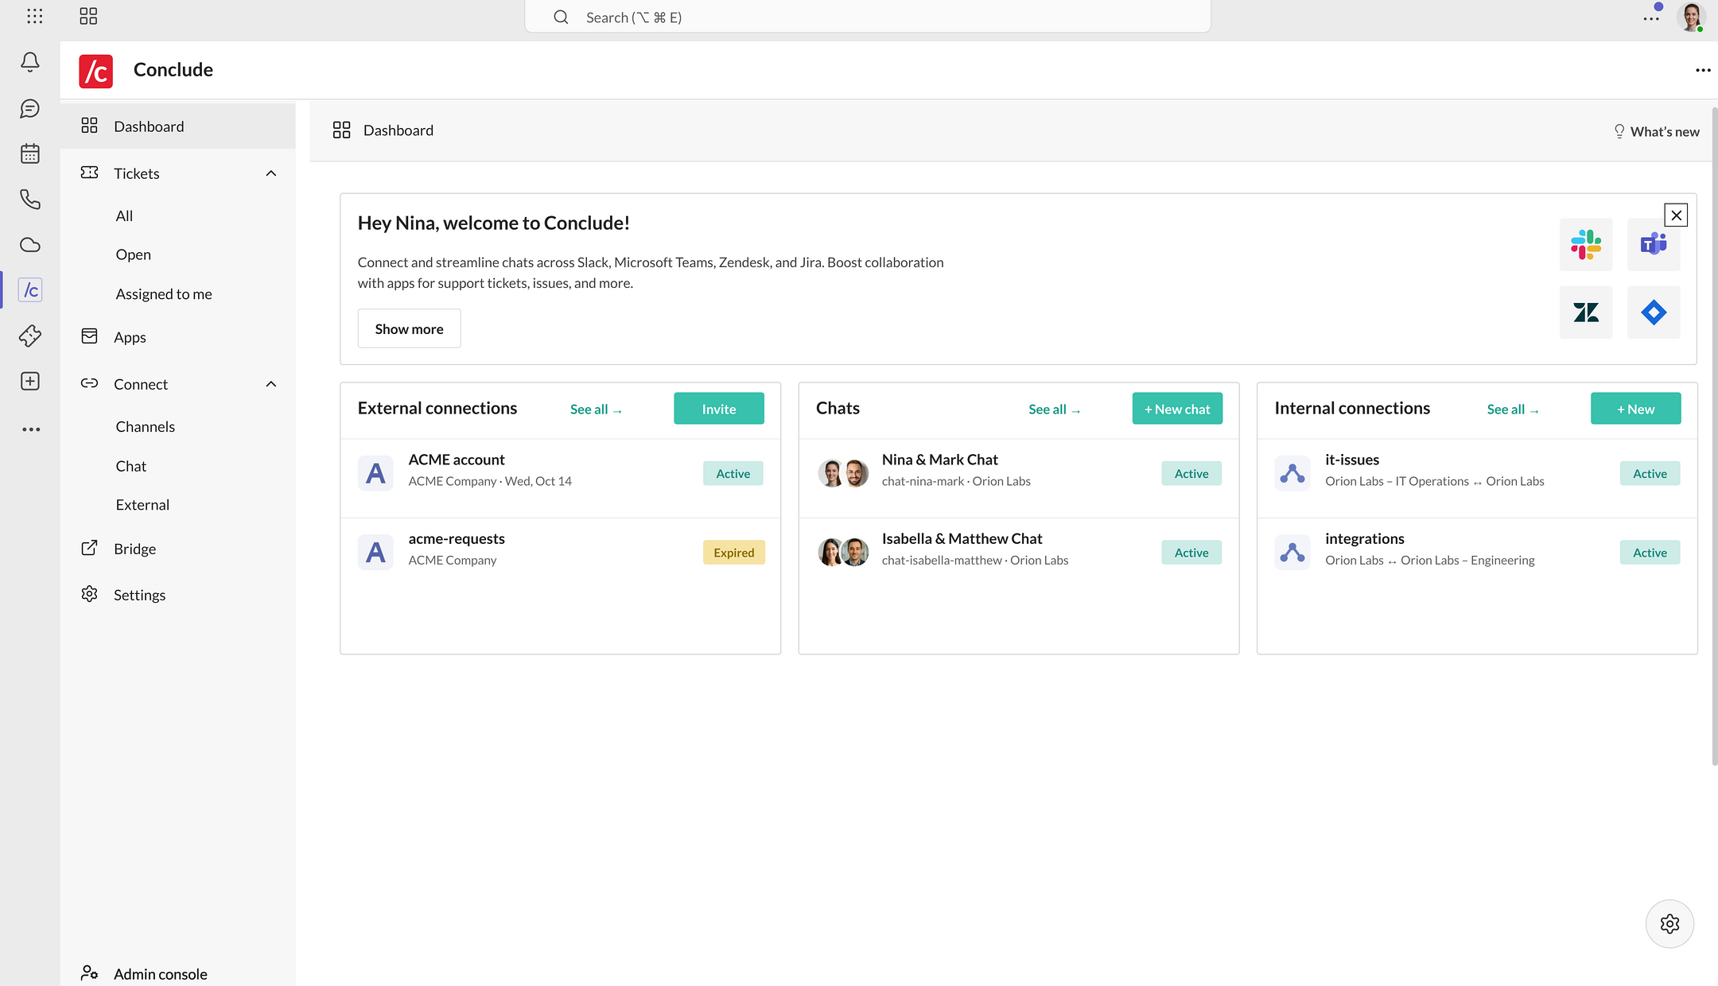Click the Microsoft Teams integration icon
Screen dimensions: 1718x986
(x=1654, y=245)
